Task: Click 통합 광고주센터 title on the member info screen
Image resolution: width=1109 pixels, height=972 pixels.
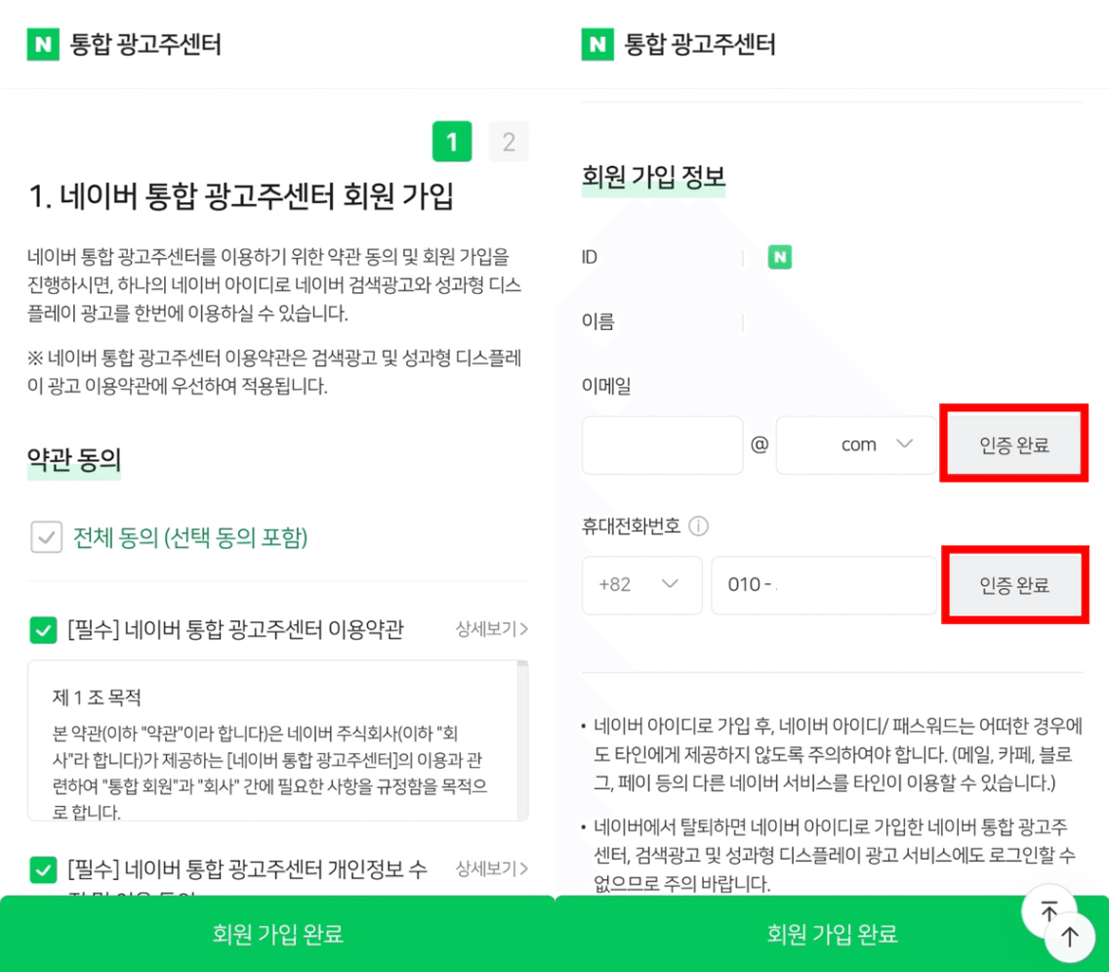Action: tap(700, 45)
